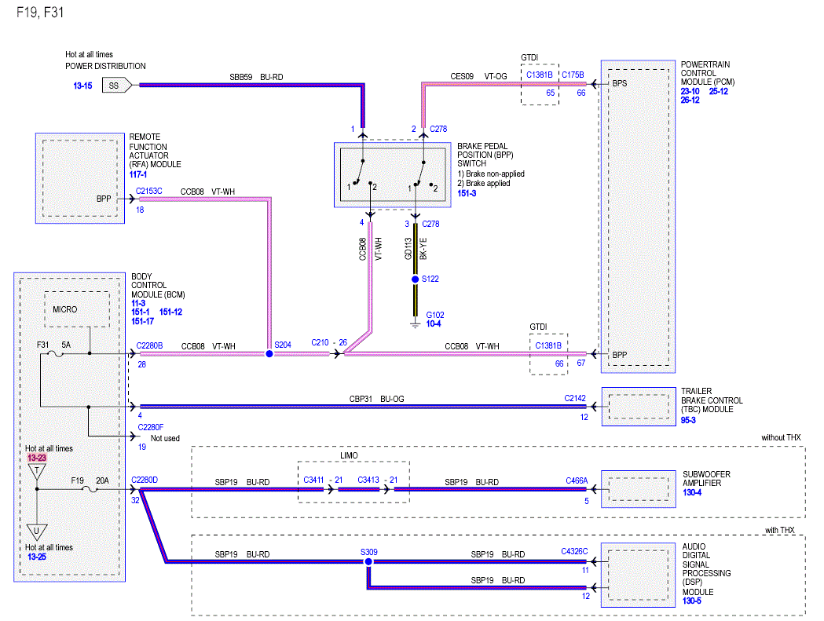
Task: Open the 13-25 hot at all times link
Action: [x=37, y=557]
